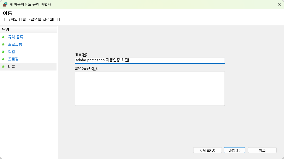Go to the 프로그램 step

[15, 45]
